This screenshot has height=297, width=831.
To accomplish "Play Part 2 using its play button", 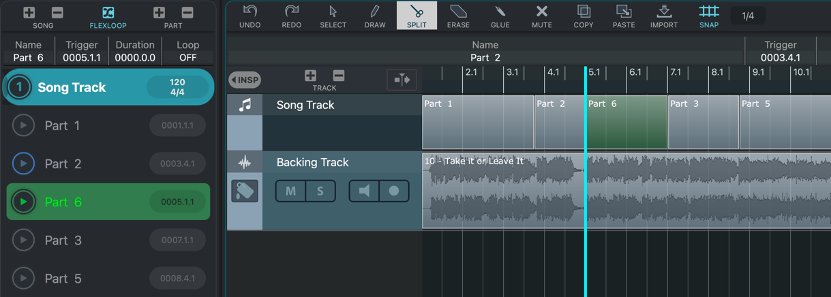I will 23,163.
